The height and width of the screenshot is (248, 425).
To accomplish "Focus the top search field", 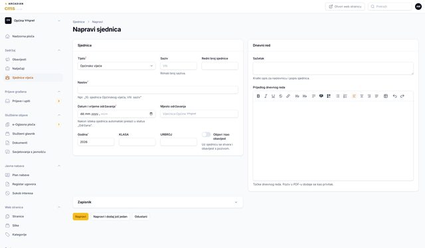I will (390, 7).
